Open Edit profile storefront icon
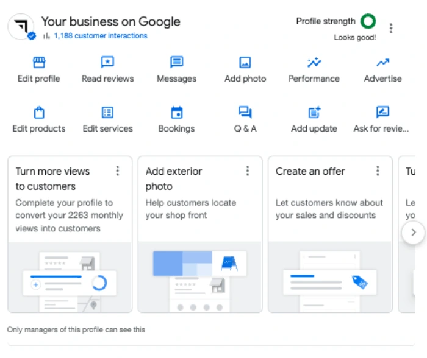This screenshot has height=358, width=427. tap(39, 62)
